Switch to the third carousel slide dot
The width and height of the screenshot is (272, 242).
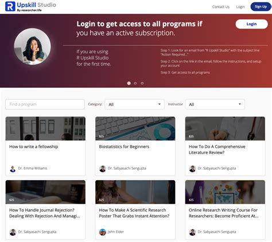[142, 83]
